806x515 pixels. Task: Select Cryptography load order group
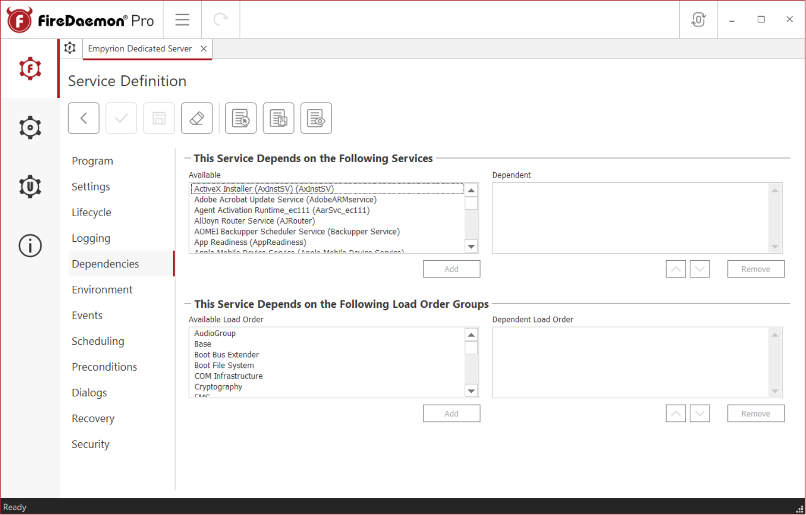[x=327, y=387]
